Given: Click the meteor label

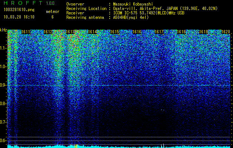Looking at the screenshot, I should [x=53, y=11].
